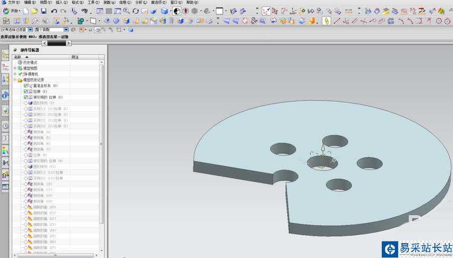The width and height of the screenshot is (453, 258).
Task: Click the parallel lines curve tool
Action: [x=355, y=21]
